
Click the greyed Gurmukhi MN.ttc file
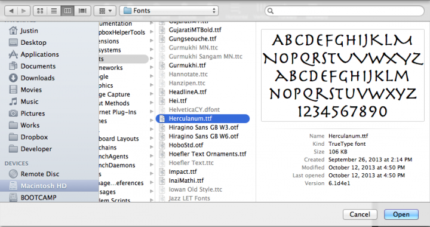[193, 47]
